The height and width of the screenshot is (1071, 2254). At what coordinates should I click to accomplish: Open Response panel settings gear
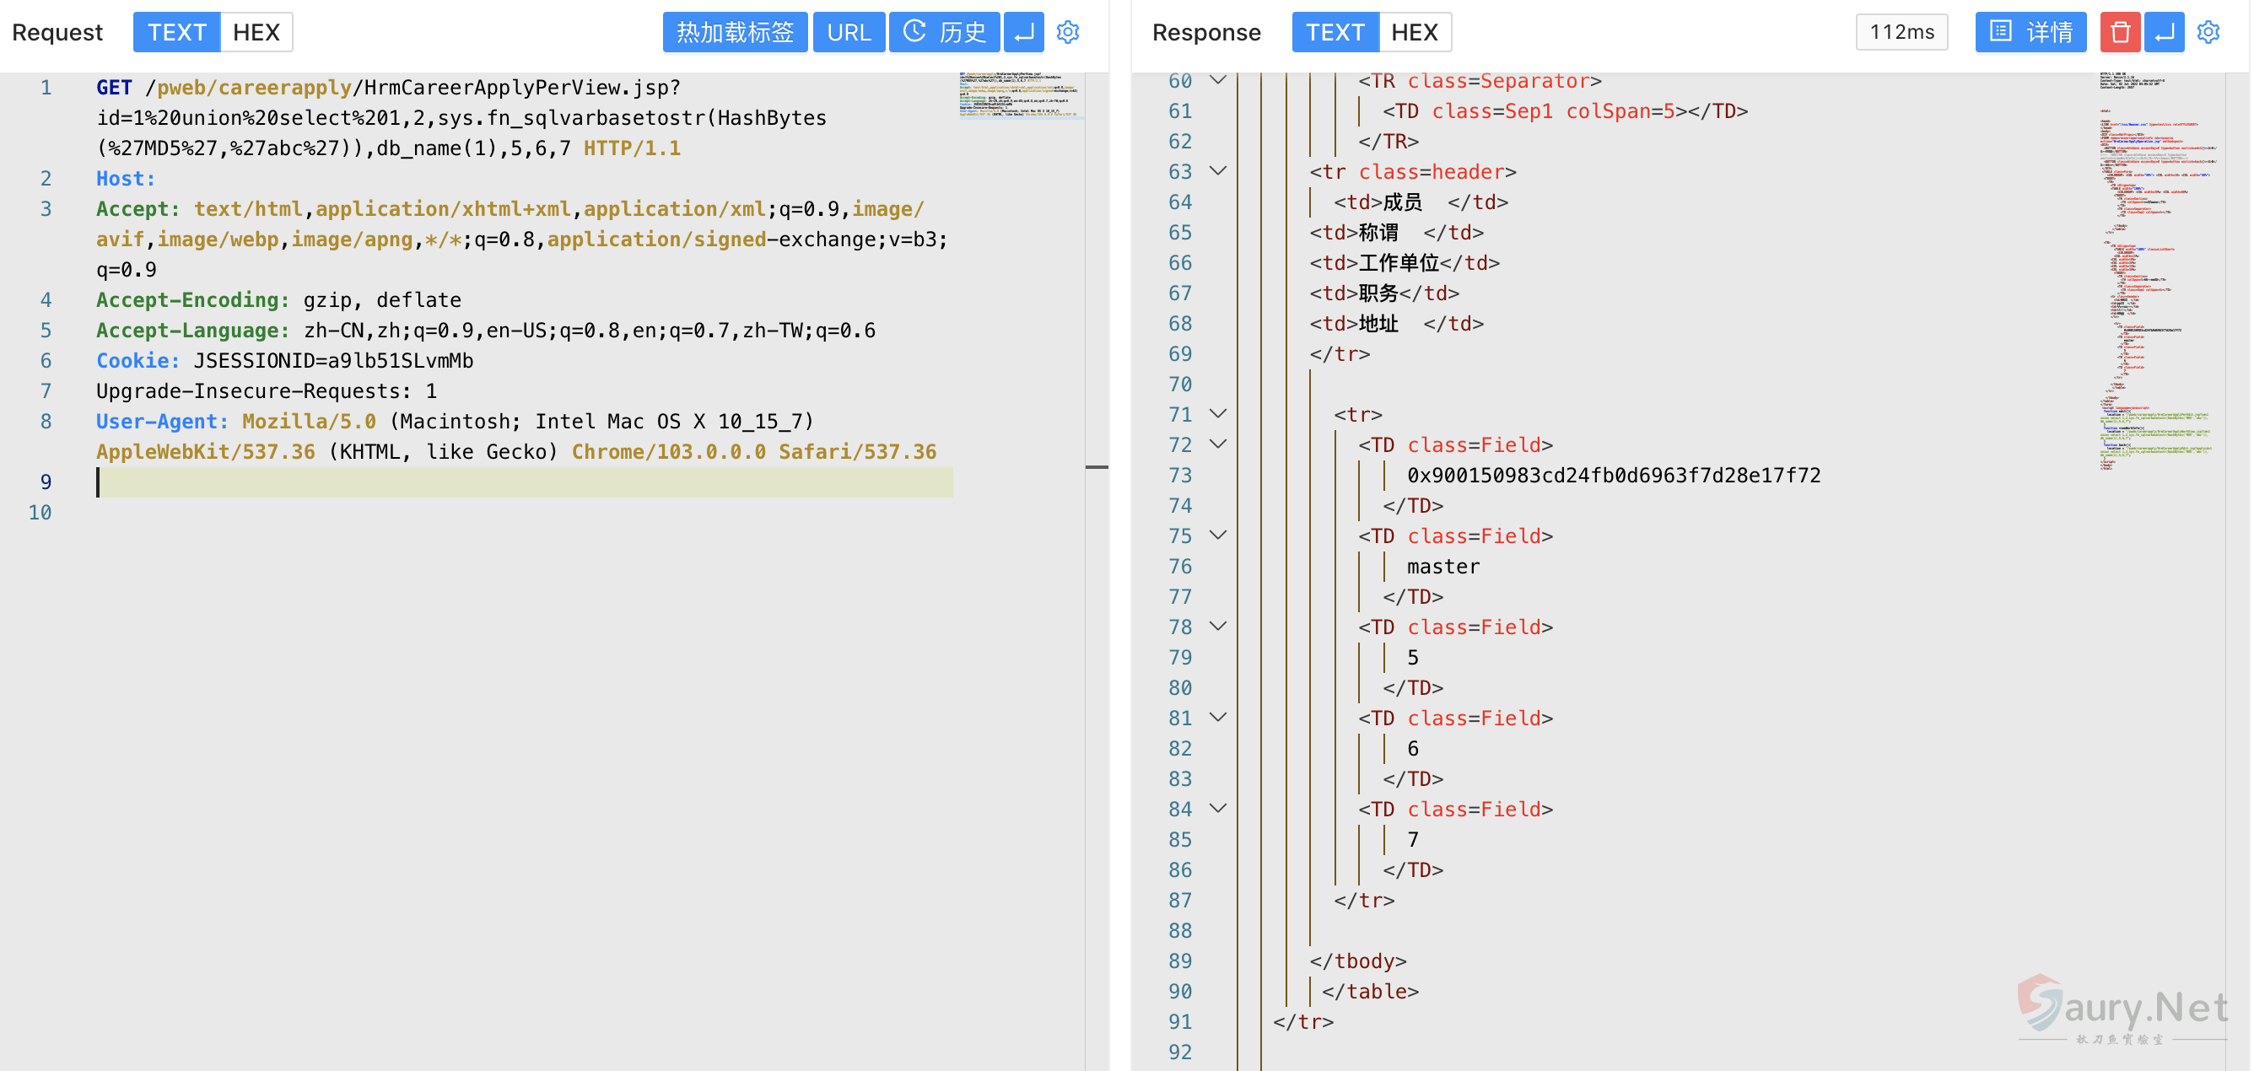pos(2208,32)
